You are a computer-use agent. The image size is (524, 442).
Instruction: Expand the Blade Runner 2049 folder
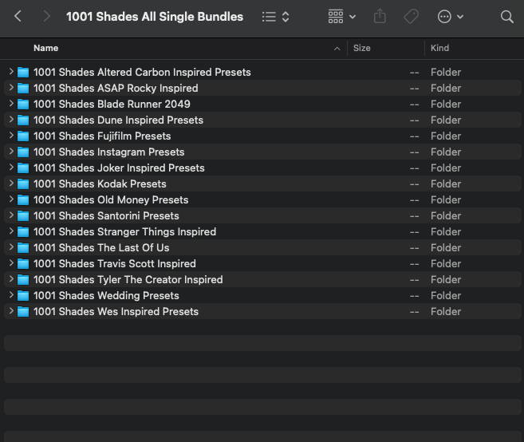(11, 104)
